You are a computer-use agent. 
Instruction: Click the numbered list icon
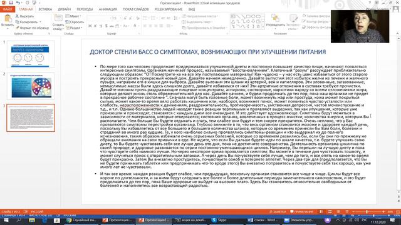pos(153,18)
